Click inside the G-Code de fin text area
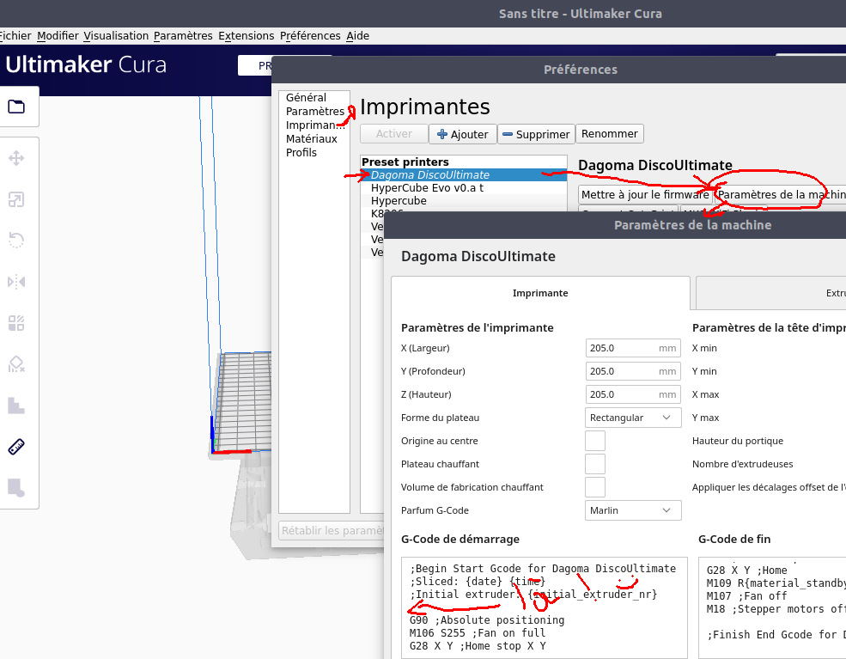846x659 pixels. tap(772, 607)
